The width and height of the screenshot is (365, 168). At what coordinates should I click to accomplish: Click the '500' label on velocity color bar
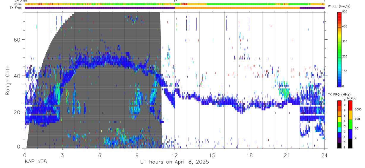345,12
